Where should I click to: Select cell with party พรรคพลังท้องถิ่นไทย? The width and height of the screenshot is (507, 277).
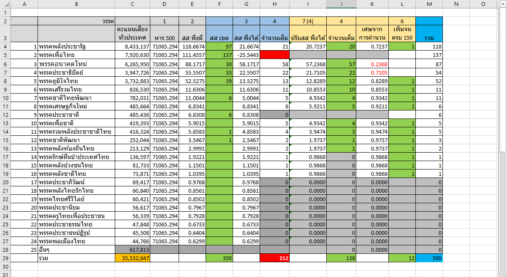(76, 148)
